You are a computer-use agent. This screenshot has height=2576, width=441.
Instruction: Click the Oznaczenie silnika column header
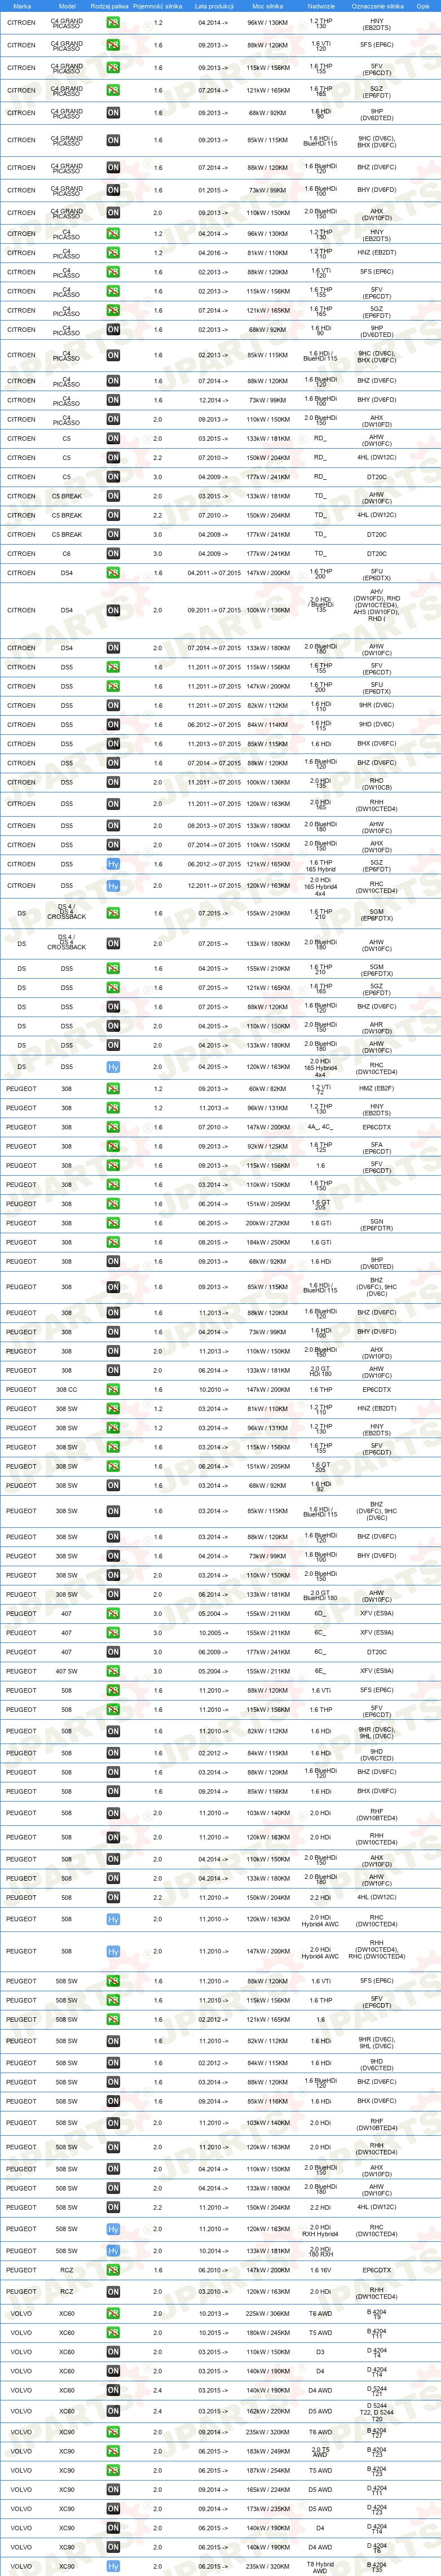coord(377,6)
